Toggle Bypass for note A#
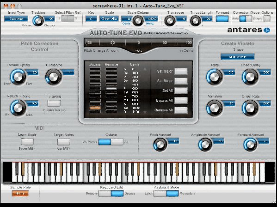This screenshot has width=277, height=207. (x=95, y=108)
